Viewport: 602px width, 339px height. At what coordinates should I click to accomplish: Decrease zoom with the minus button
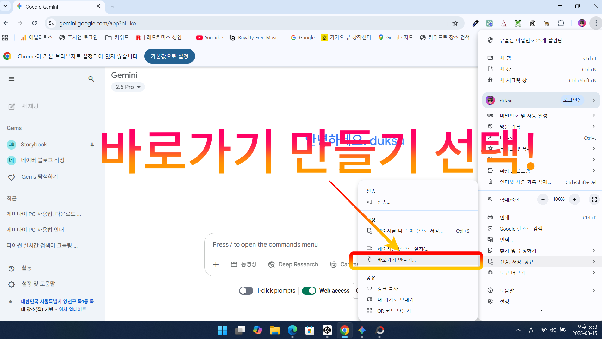[543, 199]
